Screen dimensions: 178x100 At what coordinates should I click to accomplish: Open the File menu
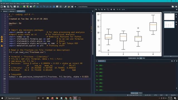pos(1,4)
